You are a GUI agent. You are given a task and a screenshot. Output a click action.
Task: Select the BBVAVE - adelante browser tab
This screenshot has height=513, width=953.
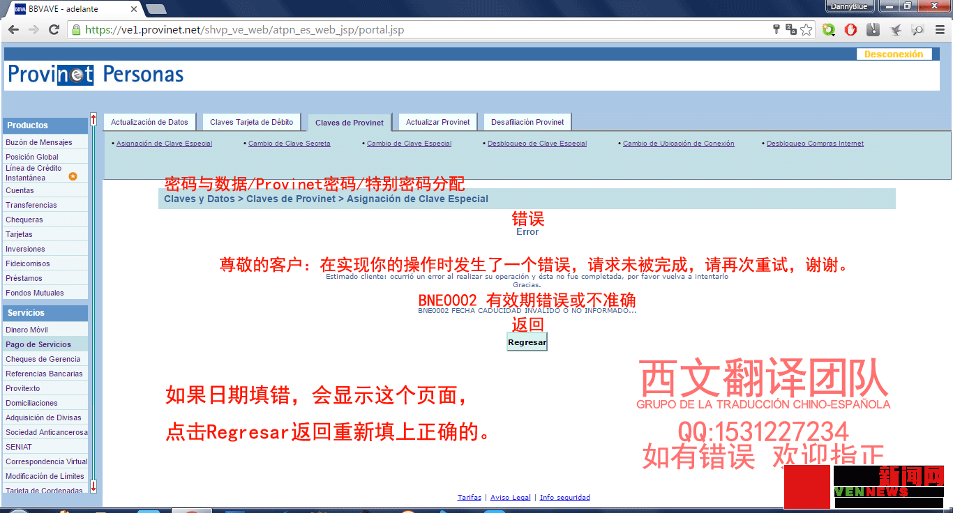click(73, 9)
